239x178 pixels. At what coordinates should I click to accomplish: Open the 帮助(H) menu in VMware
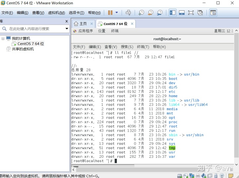pos(94,13)
